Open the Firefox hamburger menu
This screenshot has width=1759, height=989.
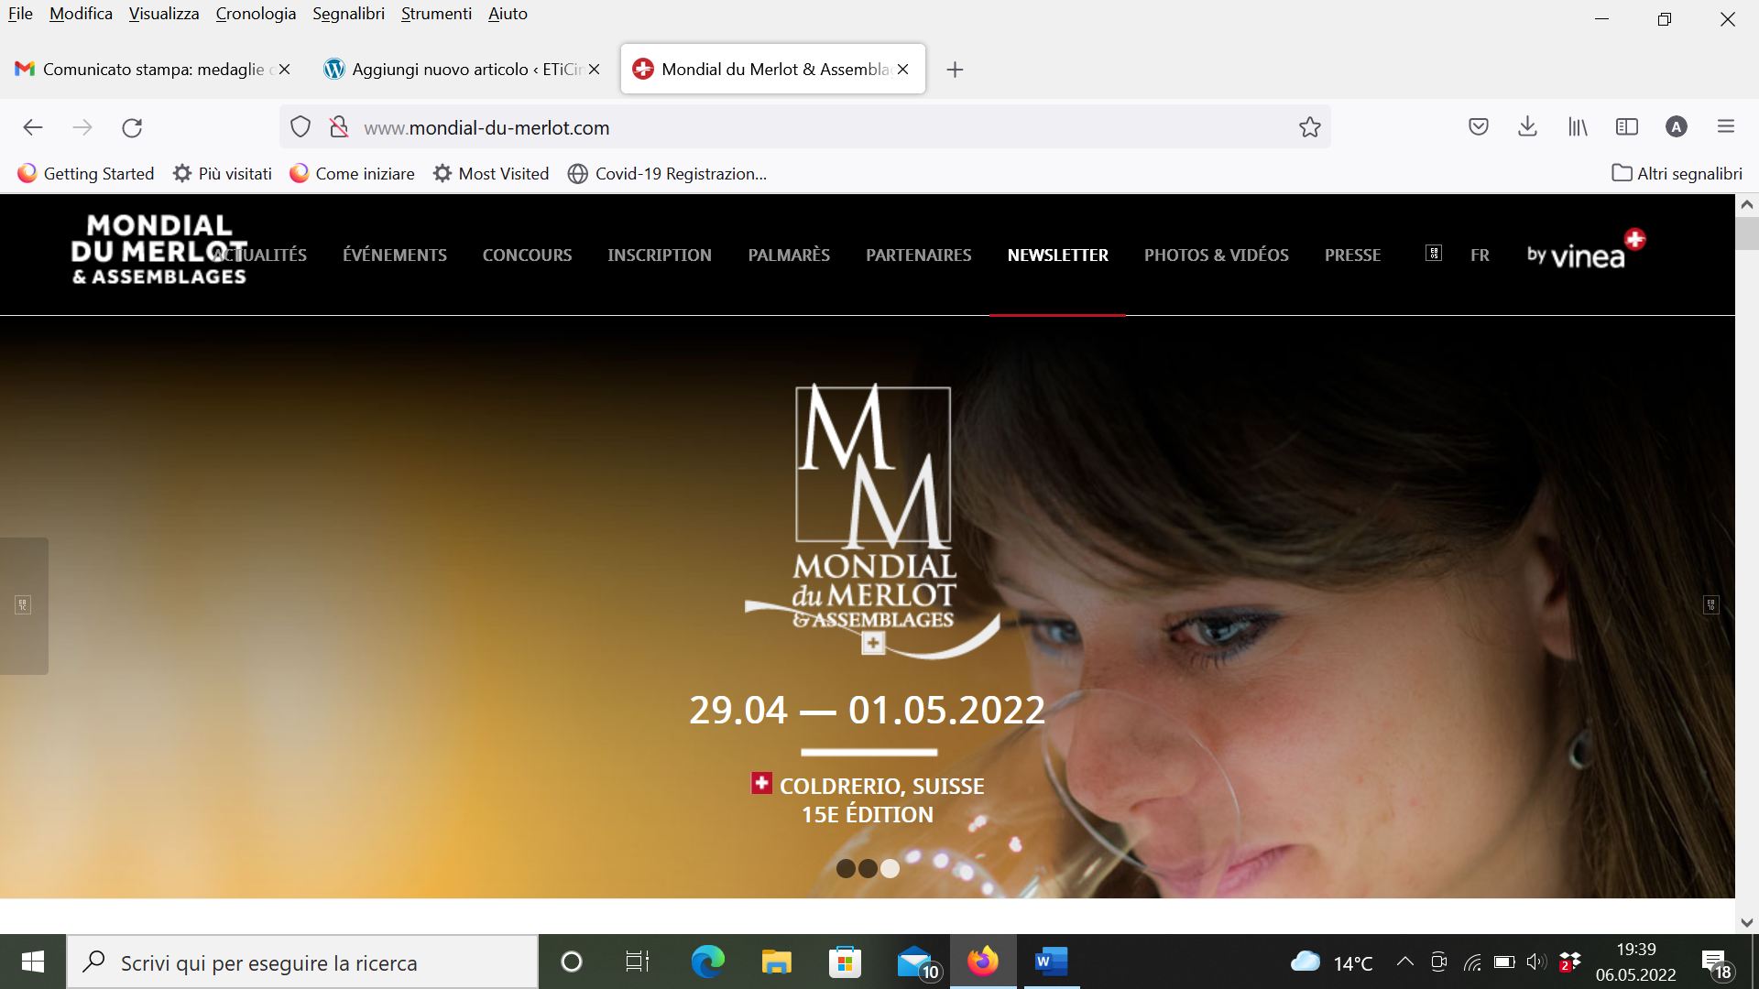pos(1726,127)
